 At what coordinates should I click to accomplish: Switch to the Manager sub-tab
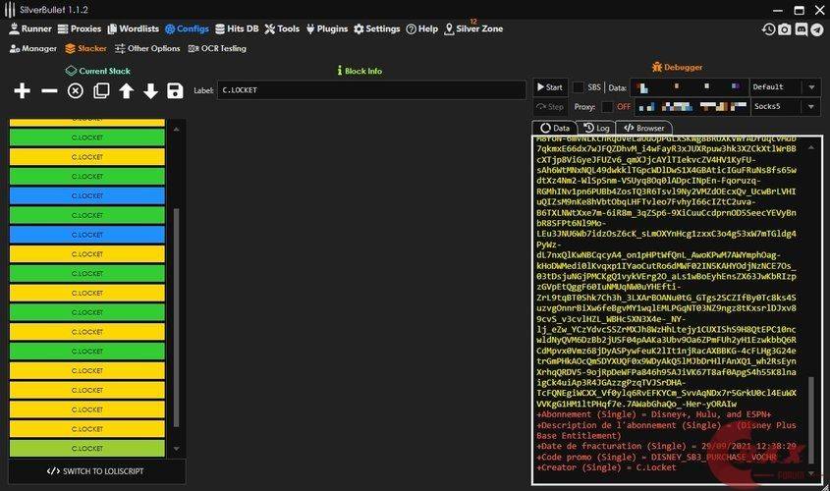(33, 49)
